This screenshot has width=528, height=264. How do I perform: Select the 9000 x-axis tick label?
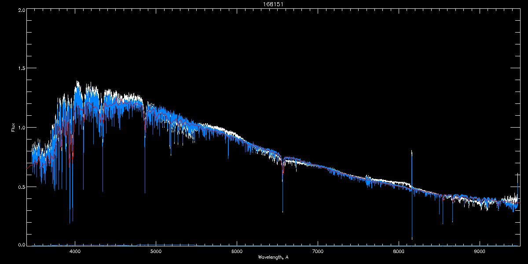[480, 252]
